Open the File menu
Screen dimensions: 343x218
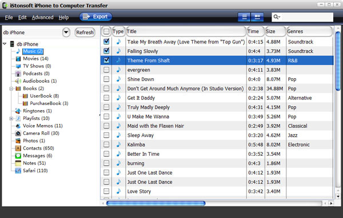coord(9,17)
